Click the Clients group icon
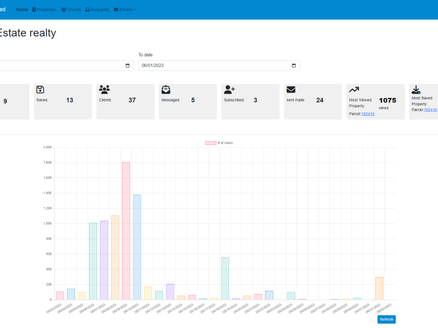Viewport: 438px width, 328px height. pyautogui.click(x=105, y=90)
